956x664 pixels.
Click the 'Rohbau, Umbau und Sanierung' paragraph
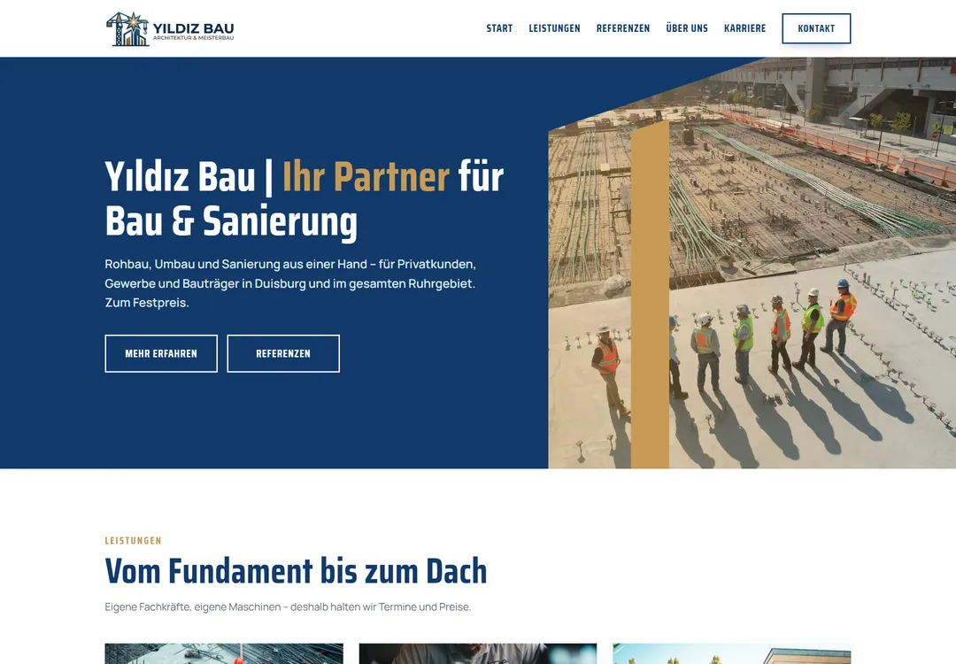tap(290, 283)
